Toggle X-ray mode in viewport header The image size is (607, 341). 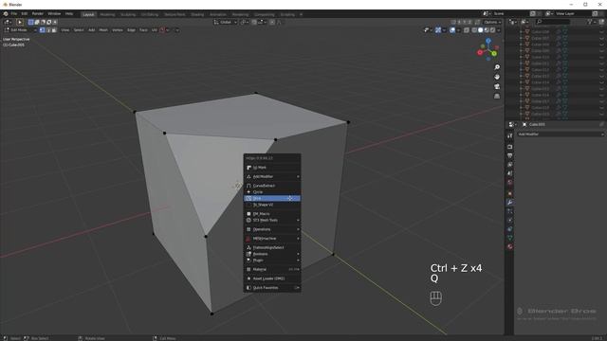pyautogui.click(x=467, y=29)
